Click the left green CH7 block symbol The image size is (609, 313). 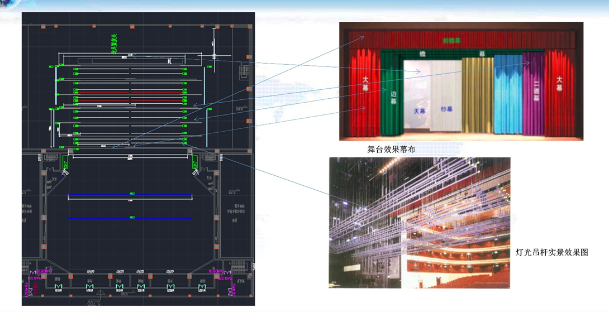[x=65, y=162]
